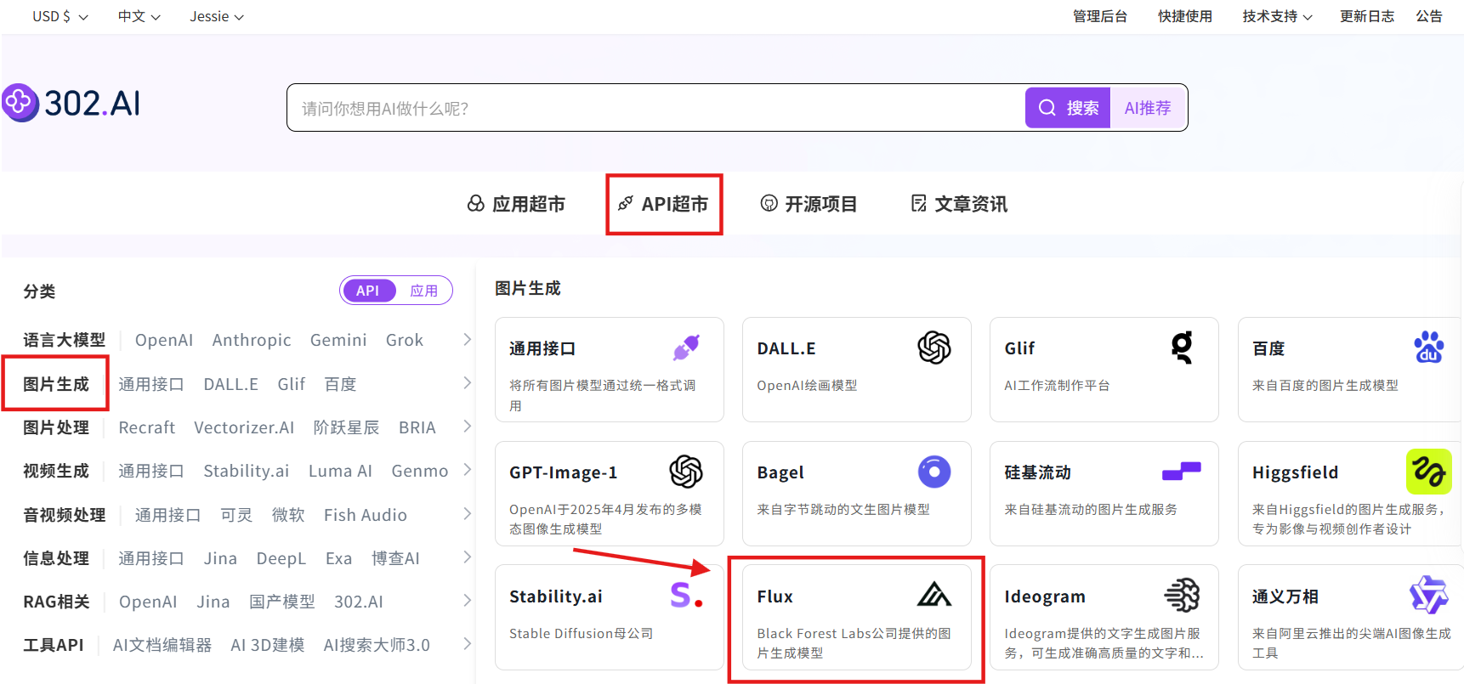
Task: Click the 302.AI logo icon
Action: click(20, 103)
